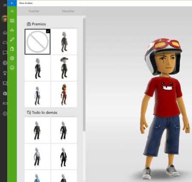The width and height of the screenshot is (192, 182).
Task: Select black suit with tie beside the first suit
Action: [x=64, y=130]
